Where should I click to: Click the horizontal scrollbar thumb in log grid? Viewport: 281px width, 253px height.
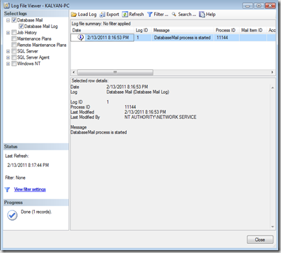click(x=115, y=72)
